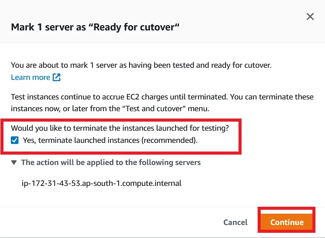Select server ip-172-31-43-53.ap-south-1.compute.internal

point(102,183)
